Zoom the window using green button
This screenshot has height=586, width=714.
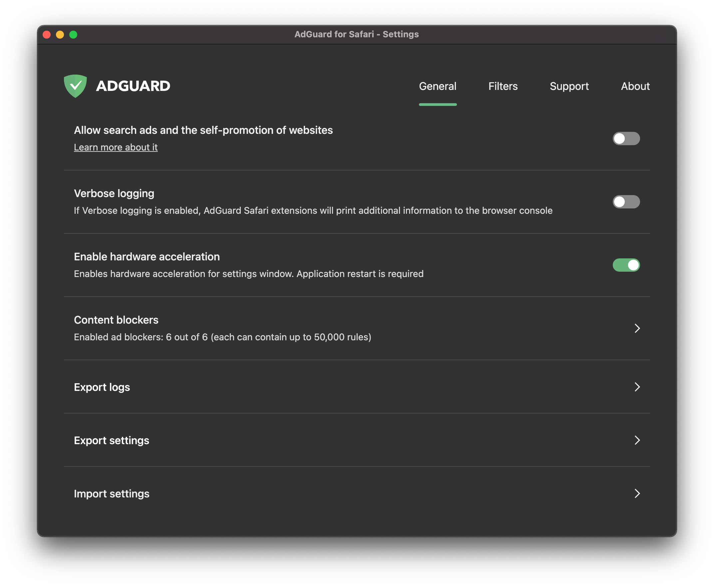(x=73, y=35)
